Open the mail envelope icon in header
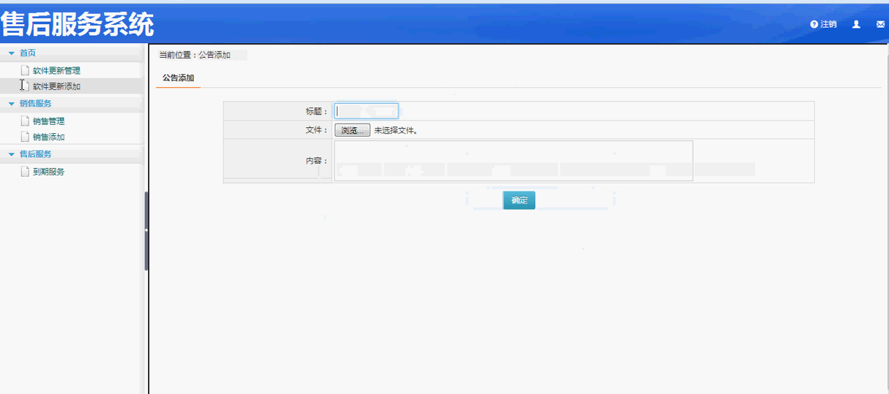 click(x=880, y=24)
